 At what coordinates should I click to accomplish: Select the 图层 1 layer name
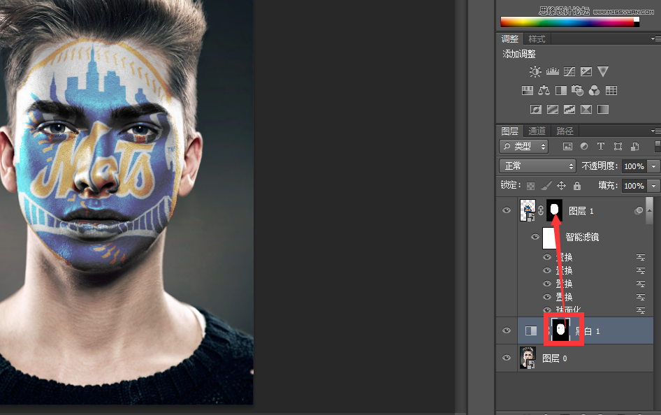[x=581, y=211]
